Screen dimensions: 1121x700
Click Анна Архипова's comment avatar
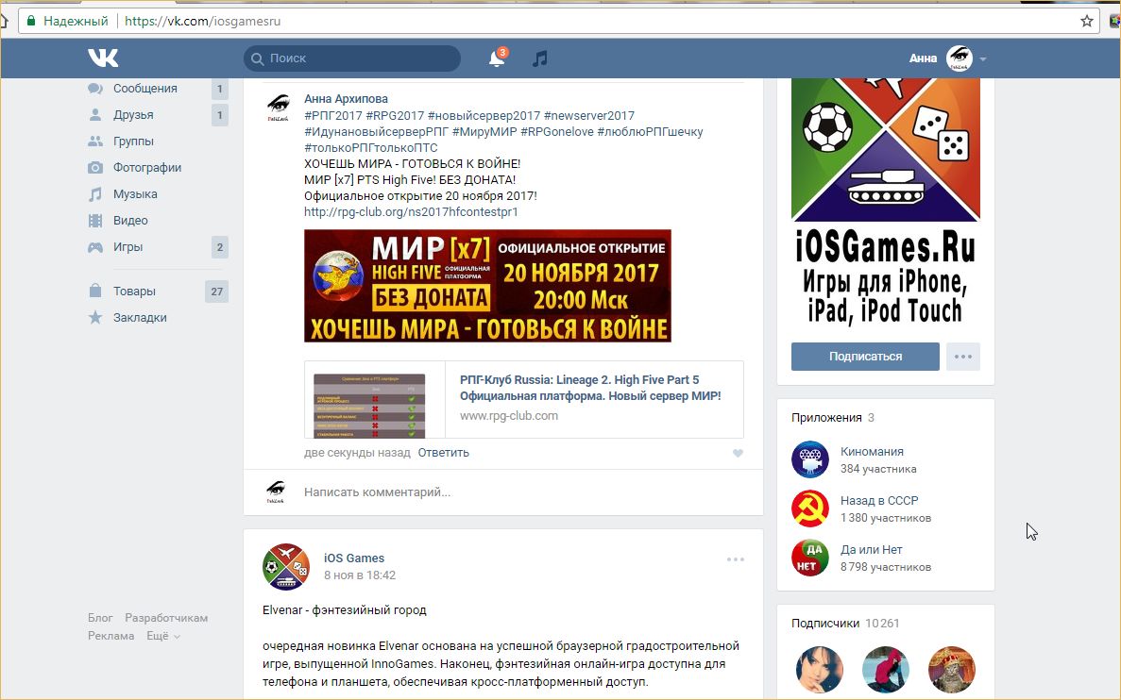coord(278,108)
